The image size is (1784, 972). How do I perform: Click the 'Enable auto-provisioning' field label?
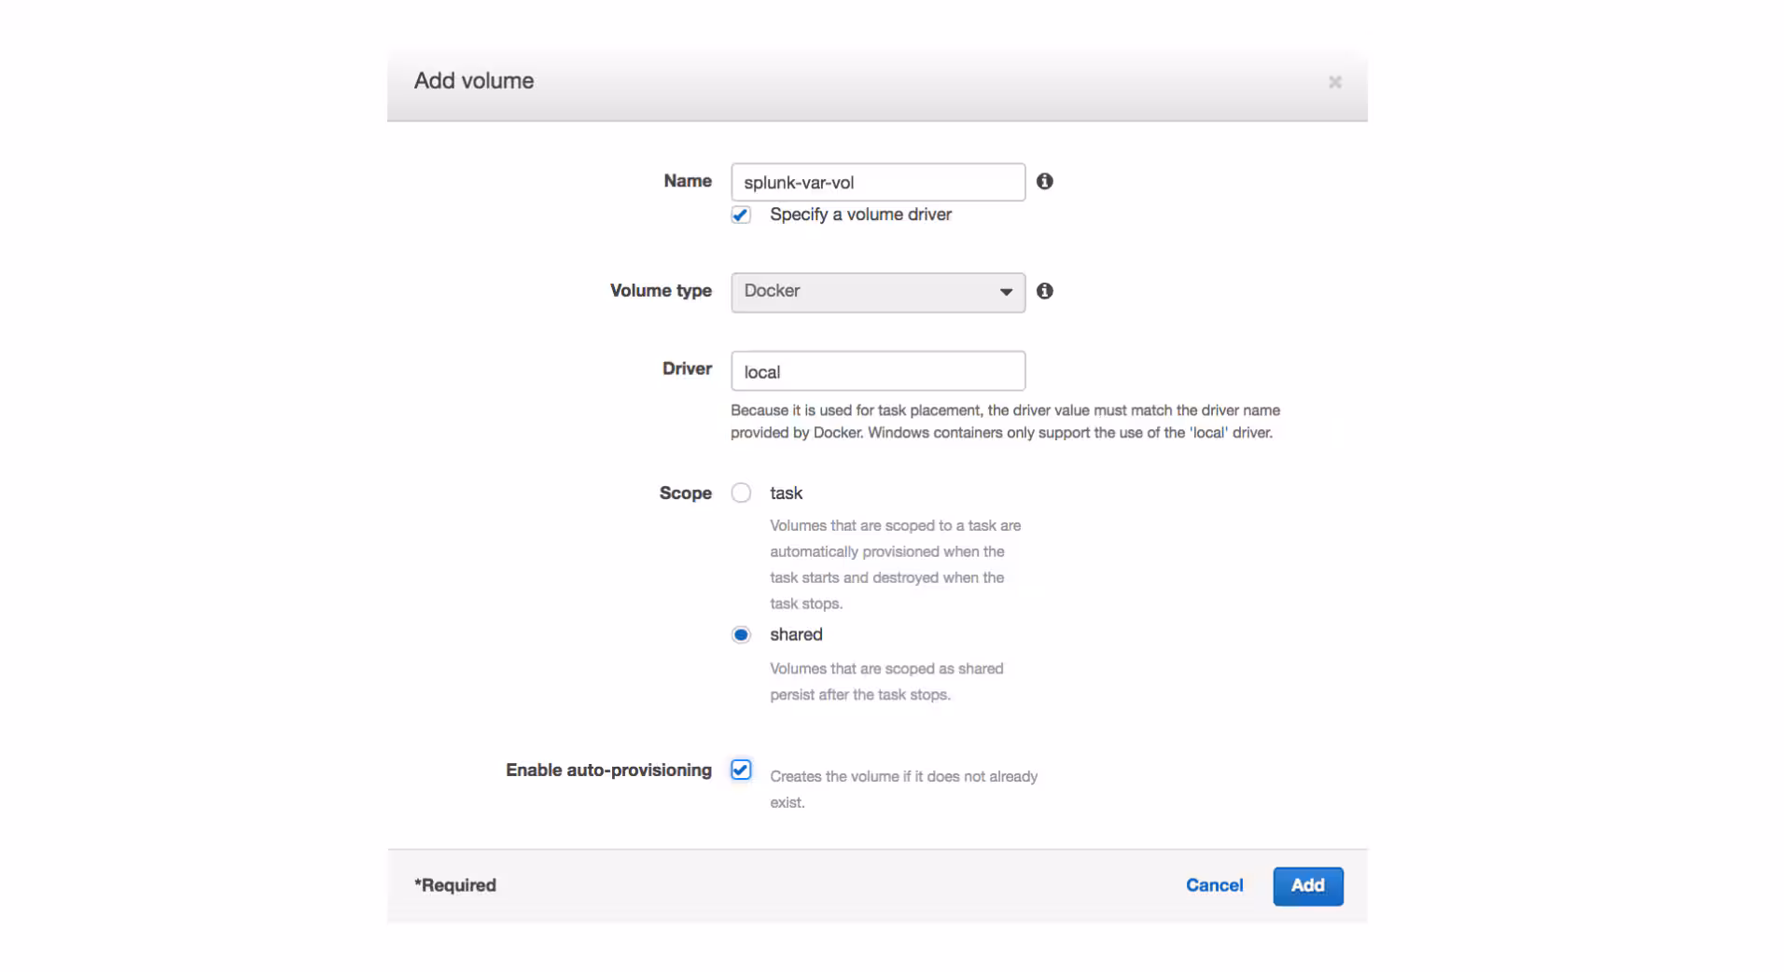608,770
